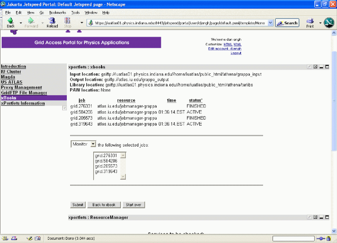Select grid.584206 in the jobs listbox
Screen dimensions: 337x243
[106, 161]
